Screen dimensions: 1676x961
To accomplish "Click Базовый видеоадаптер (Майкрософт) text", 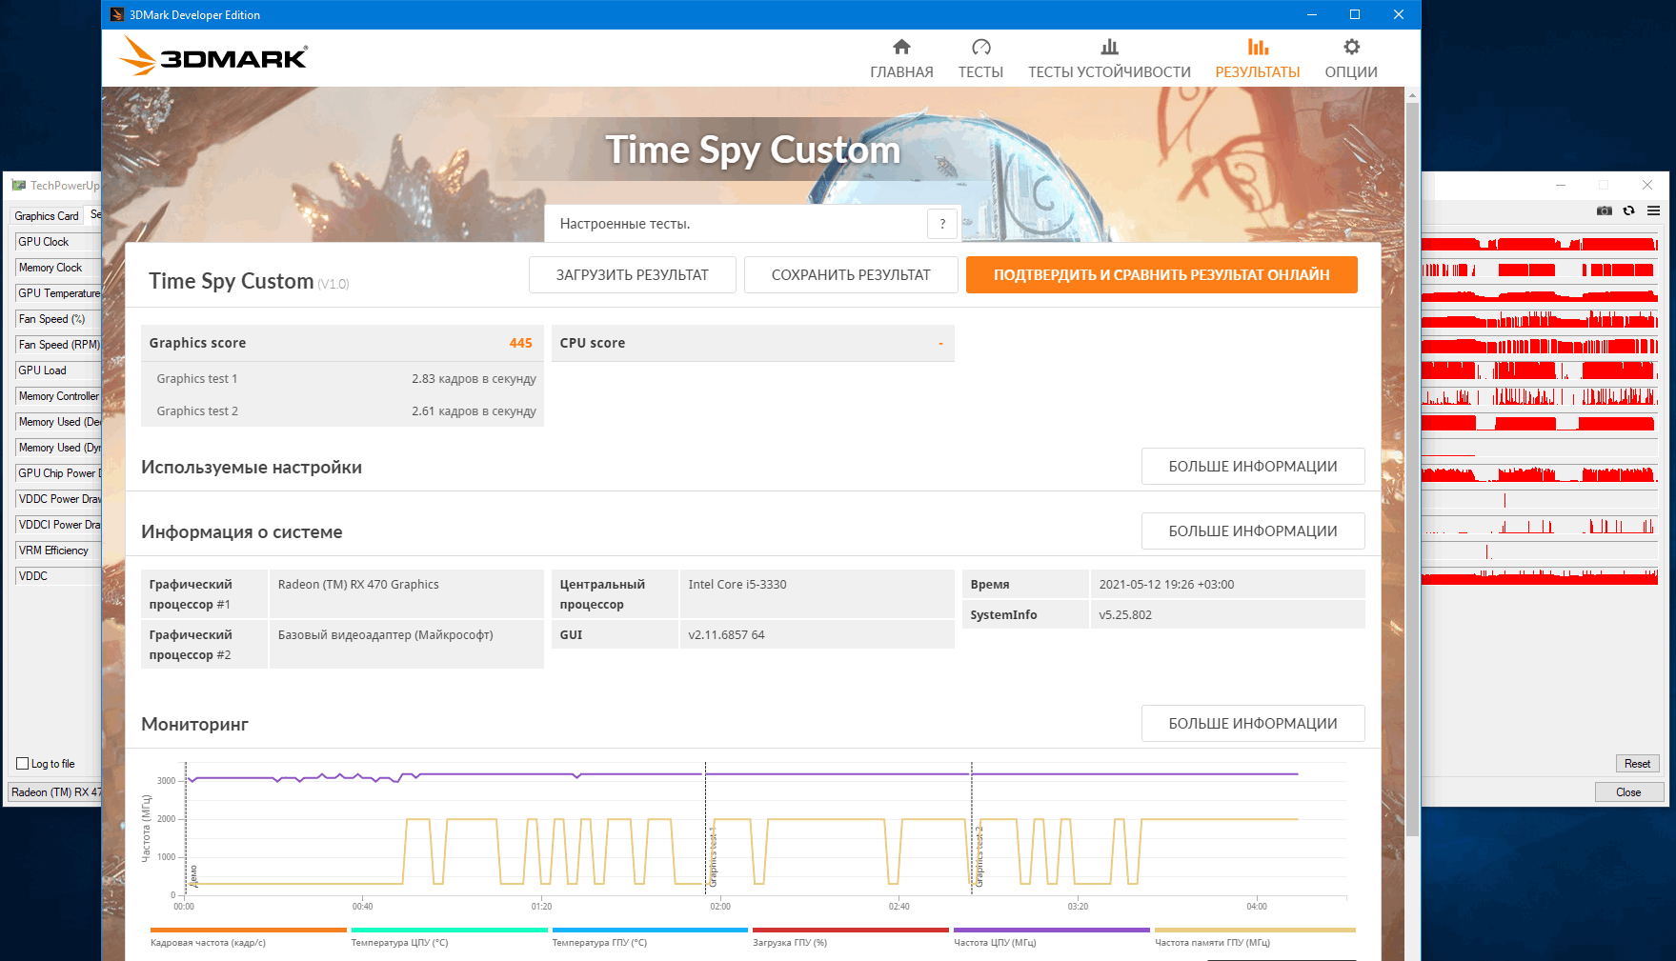I will [385, 635].
